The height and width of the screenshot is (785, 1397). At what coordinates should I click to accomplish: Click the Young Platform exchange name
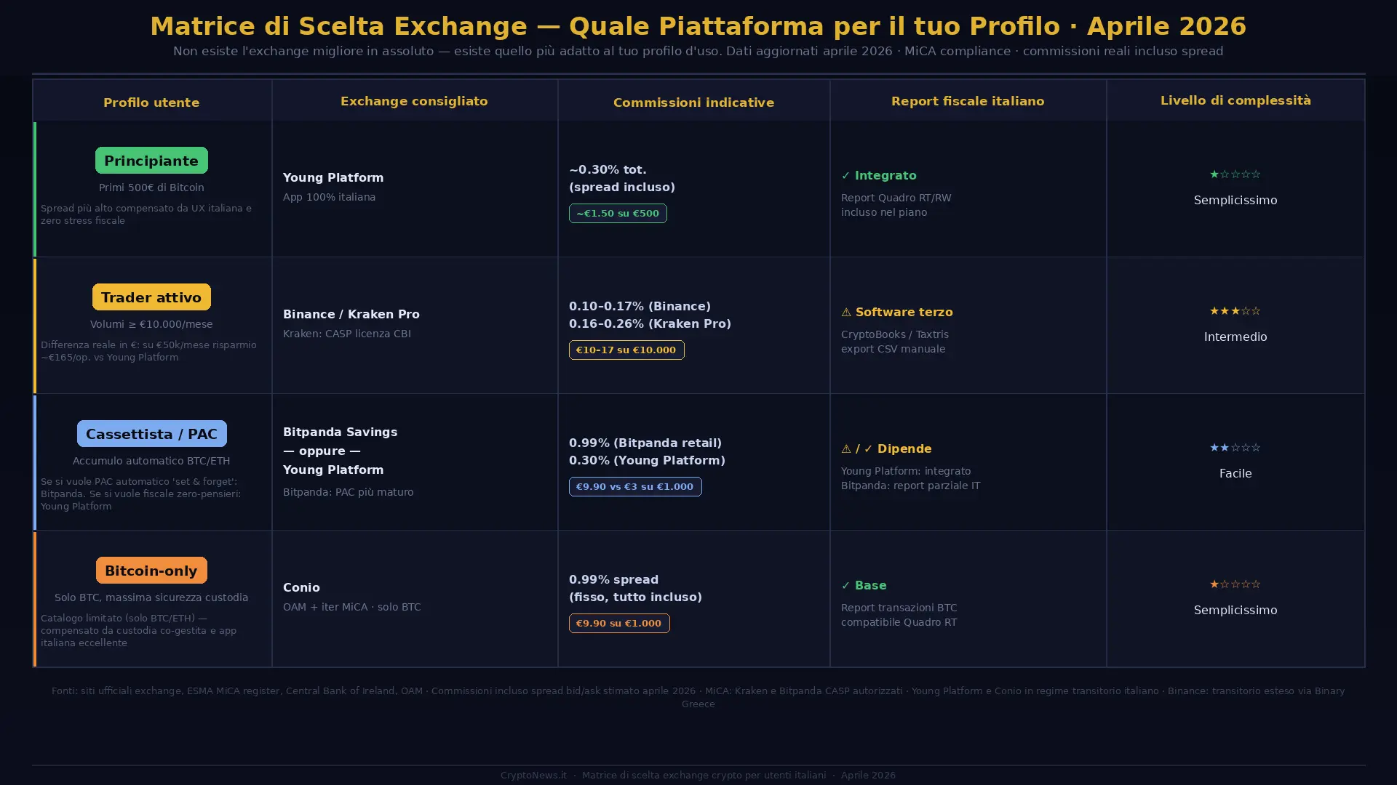tap(333, 177)
